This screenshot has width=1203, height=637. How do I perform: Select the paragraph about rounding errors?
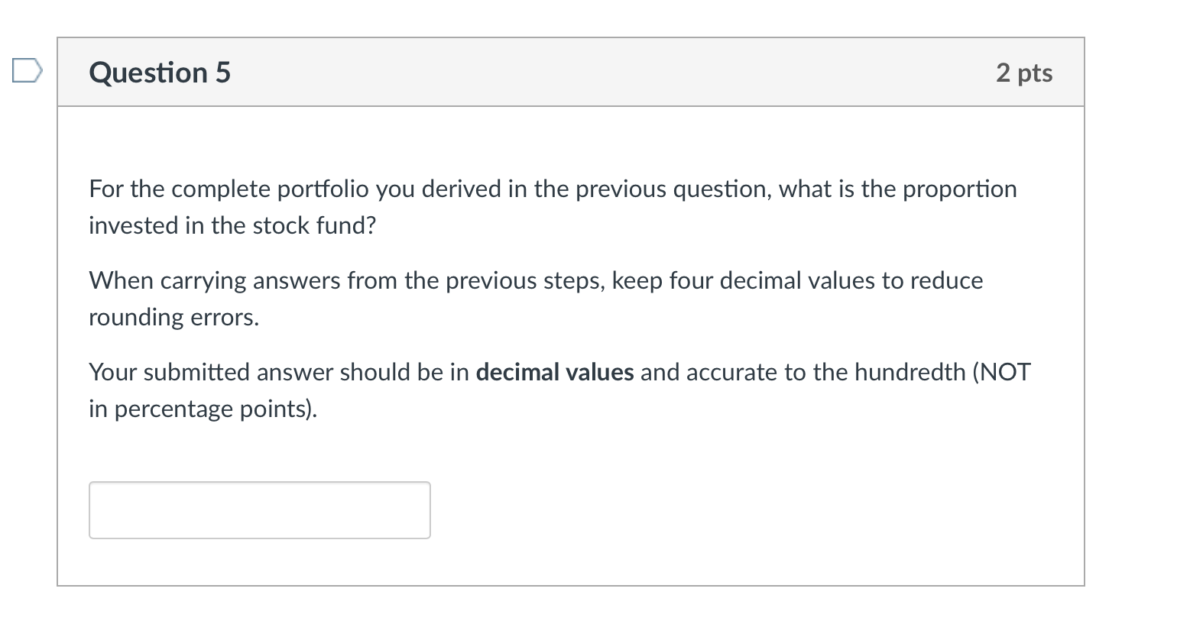(535, 298)
